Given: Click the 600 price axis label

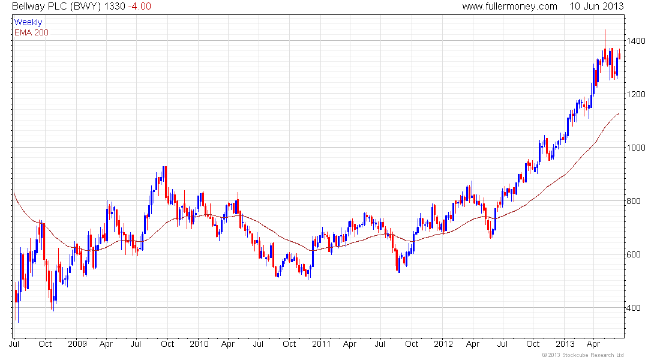Looking at the screenshot, I should click(x=634, y=255).
